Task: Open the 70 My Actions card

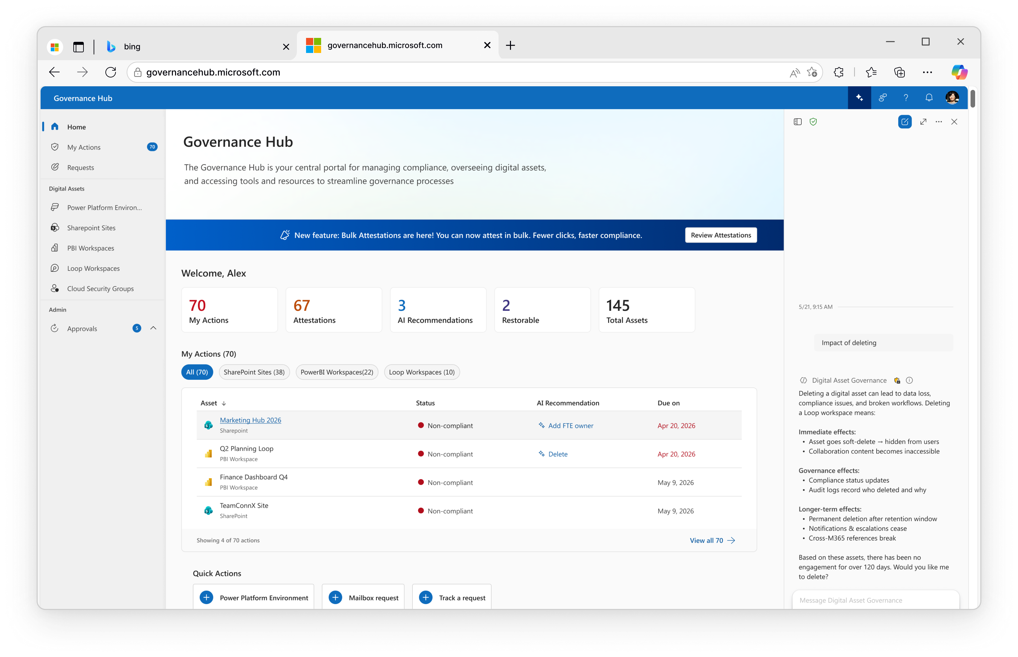Action: [x=229, y=310]
